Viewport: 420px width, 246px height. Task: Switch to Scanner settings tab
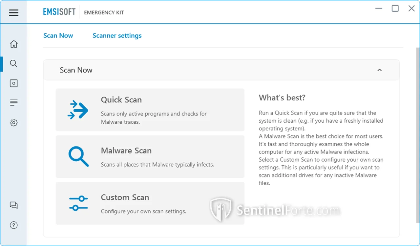pos(117,36)
